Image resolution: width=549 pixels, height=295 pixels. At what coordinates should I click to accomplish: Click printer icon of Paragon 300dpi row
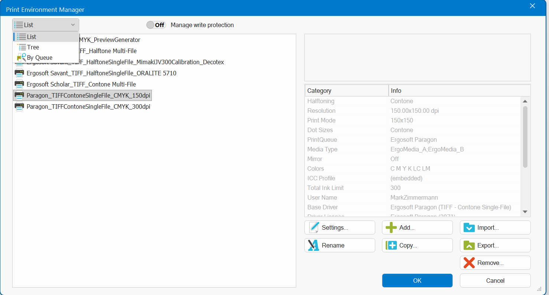(x=19, y=106)
